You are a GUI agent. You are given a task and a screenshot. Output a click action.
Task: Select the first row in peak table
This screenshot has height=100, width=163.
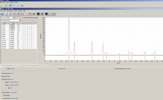(x=19, y=25)
